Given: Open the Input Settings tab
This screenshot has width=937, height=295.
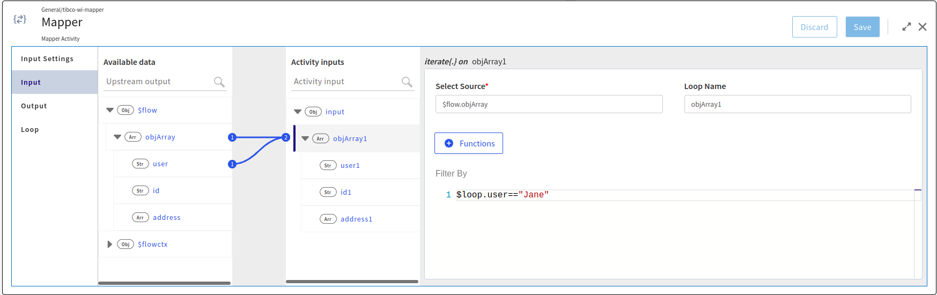Looking at the screenshot, I should click(47, 58).
